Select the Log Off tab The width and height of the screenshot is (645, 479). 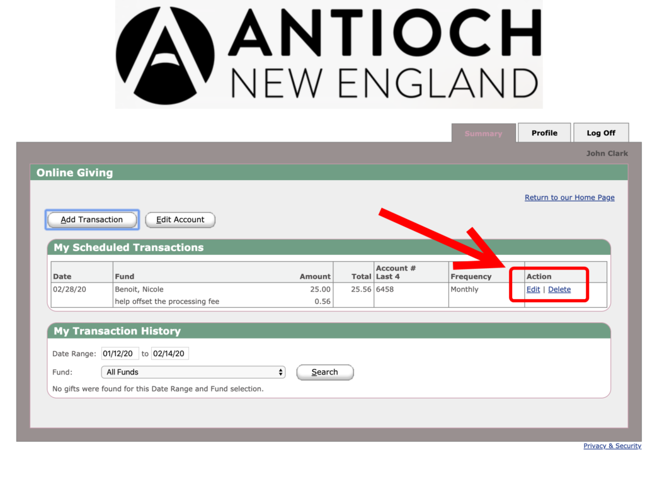pyautogui.click(x=601, y=133)
